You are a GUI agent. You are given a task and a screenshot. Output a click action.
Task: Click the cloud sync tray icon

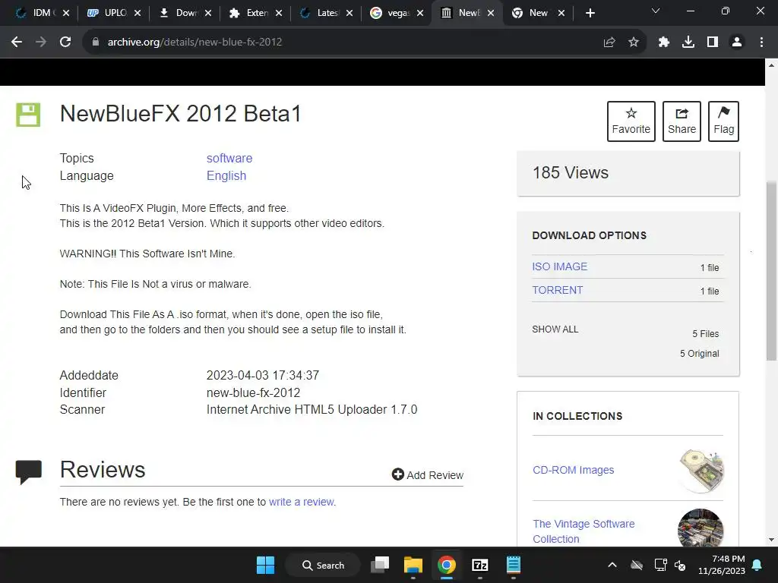637,565
